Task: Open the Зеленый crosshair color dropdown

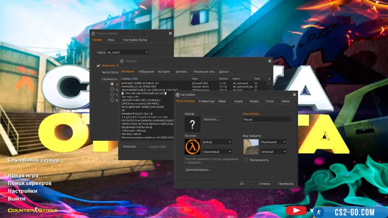Action: tap(274, 151)
